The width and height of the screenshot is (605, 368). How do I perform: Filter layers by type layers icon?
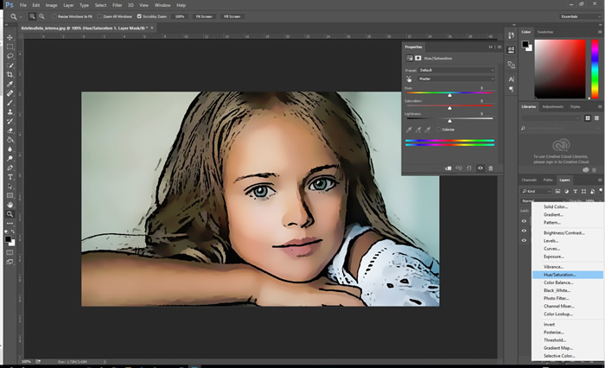[575, 191]
